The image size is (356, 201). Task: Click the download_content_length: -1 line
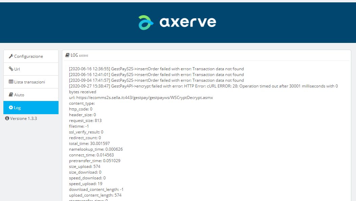pyautogui.click(x=96, y=190)
